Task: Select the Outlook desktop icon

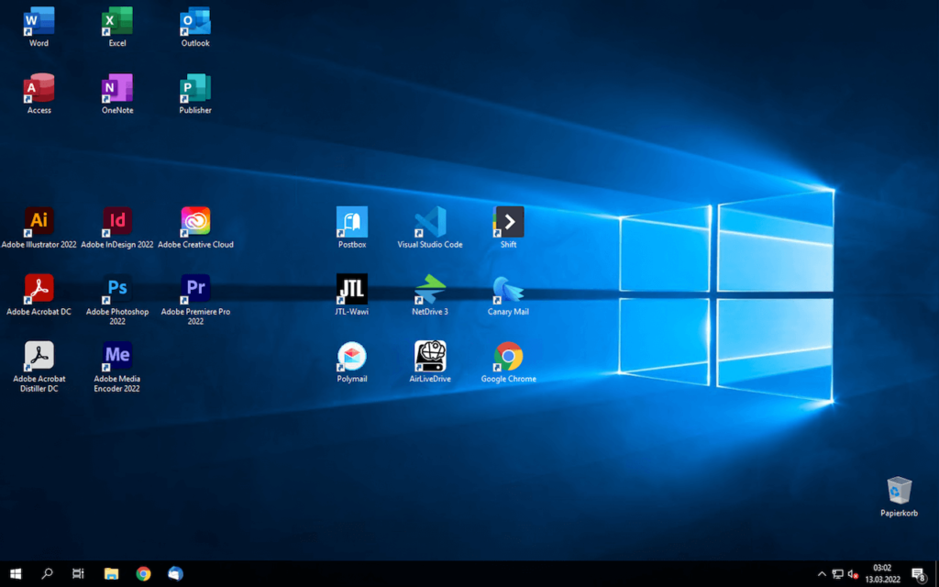Action: pyautogui.click(x=195, y=27)
